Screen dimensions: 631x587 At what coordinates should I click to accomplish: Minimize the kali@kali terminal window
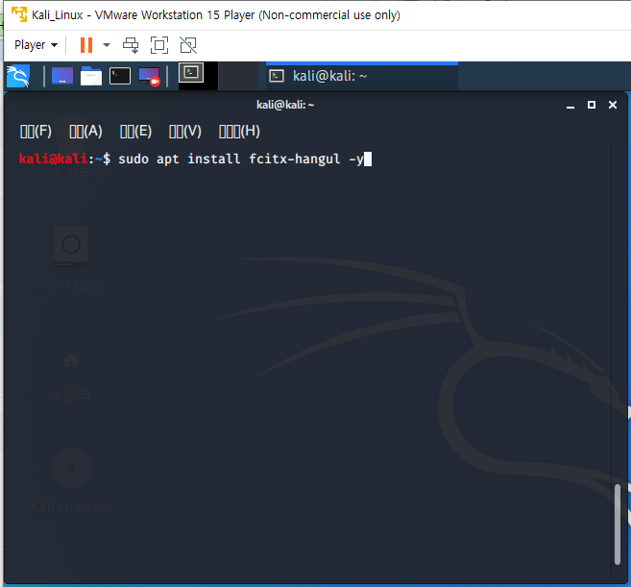[x=570, y=106]
